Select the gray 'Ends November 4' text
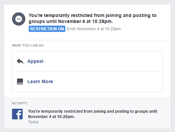The height and width of the screenshot is (132, 175). pos(94,29)
